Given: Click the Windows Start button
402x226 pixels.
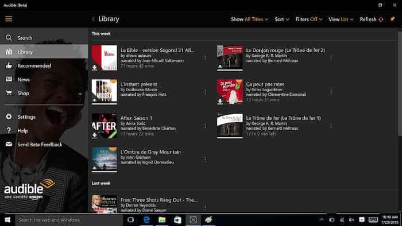Looking at the screenshot, I should coord(7,220).
